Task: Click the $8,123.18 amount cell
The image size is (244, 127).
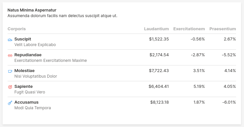Action: (x=159, y=102)
